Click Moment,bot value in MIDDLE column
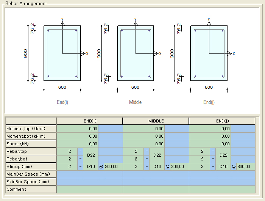Image resolution: width=265 pixels, height=201 pixels. point(143,136)
